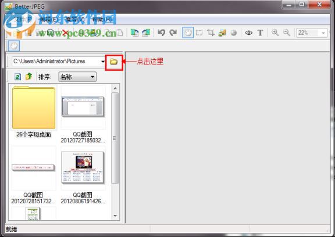The width and height of the screenshot is (335, 237).
Task: Click the file name QQ截图 20120806191426...
Action: [83, 198]
